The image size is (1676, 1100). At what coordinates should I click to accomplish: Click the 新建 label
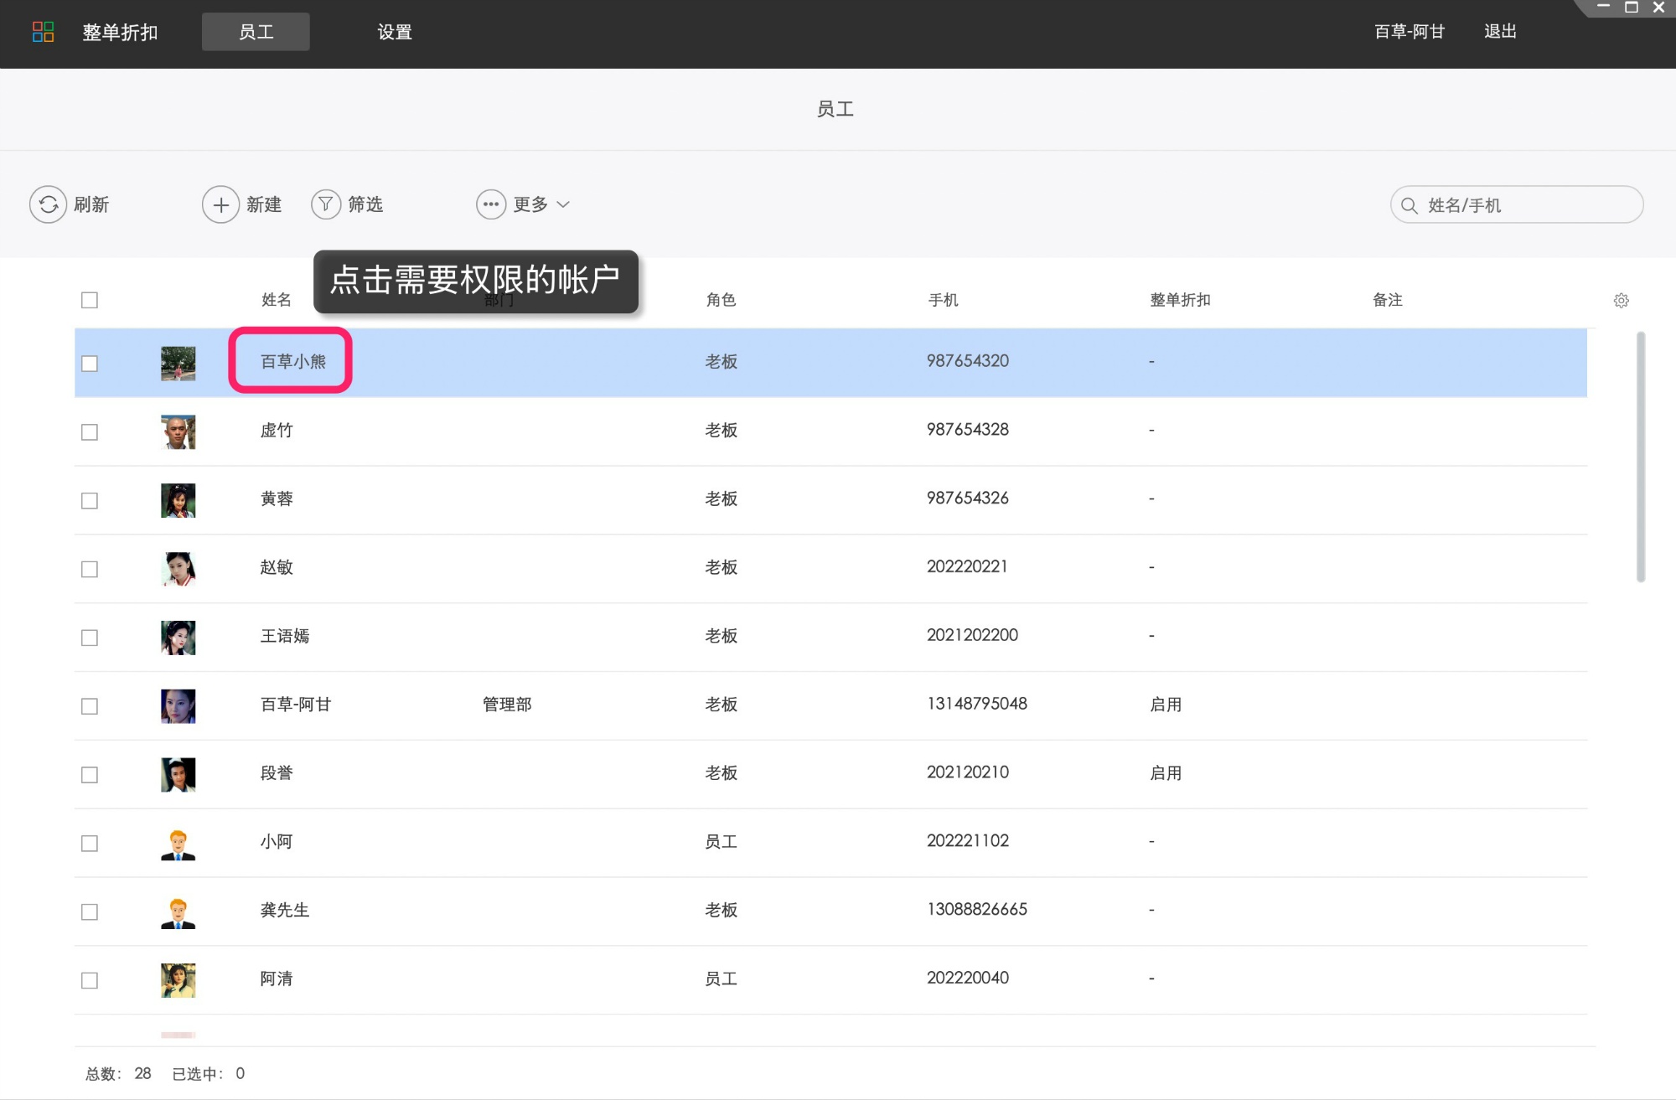(264, 204)
